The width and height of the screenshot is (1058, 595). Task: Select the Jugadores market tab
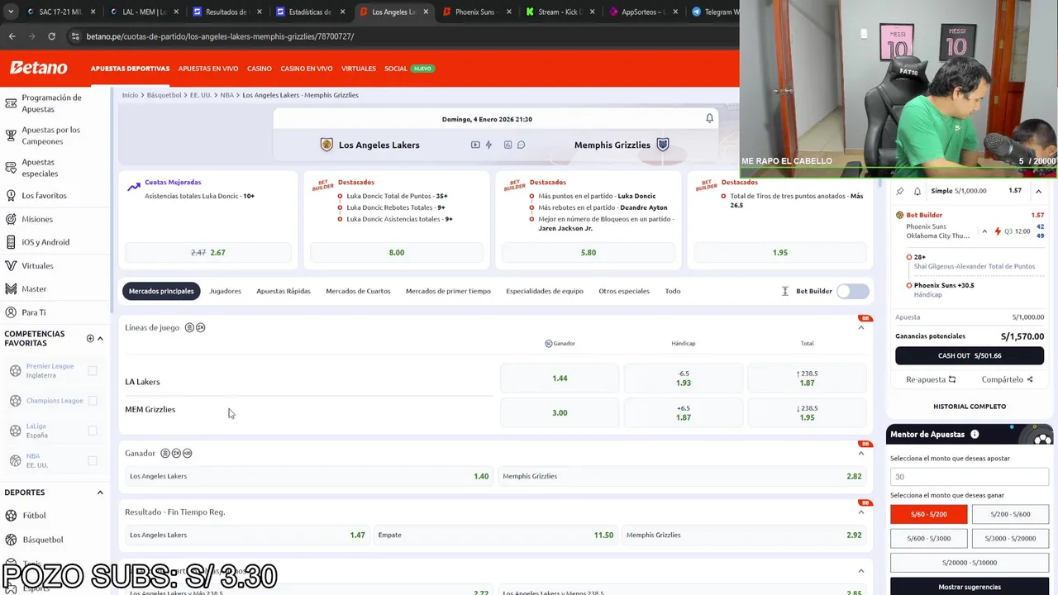click(225, 291)
